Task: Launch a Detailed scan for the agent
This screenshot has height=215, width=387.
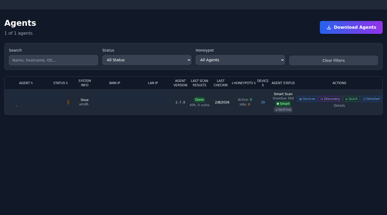Action: pyautogui.click(x=371, y=99)
